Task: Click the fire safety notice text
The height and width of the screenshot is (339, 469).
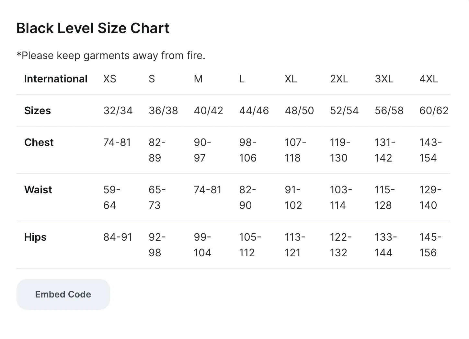Action: pos(111,55)
